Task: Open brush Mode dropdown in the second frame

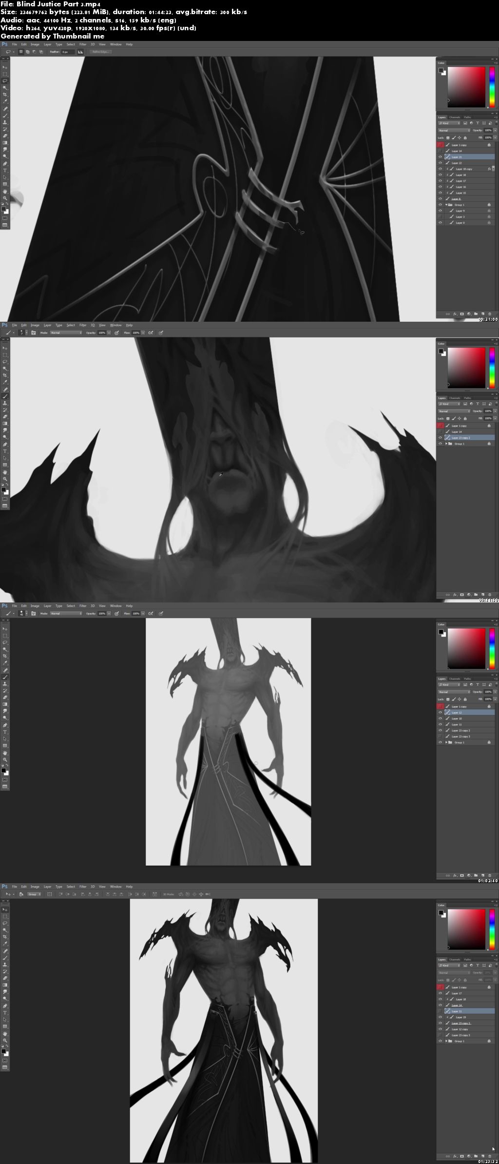Action: [66, 333]
